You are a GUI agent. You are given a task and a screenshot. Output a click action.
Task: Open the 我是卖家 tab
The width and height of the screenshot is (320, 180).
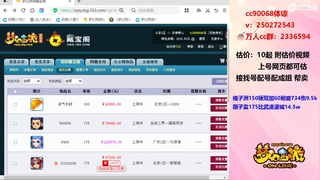click(42, 62)
